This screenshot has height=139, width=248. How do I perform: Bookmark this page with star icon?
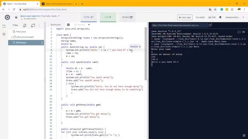pos(215,9)
